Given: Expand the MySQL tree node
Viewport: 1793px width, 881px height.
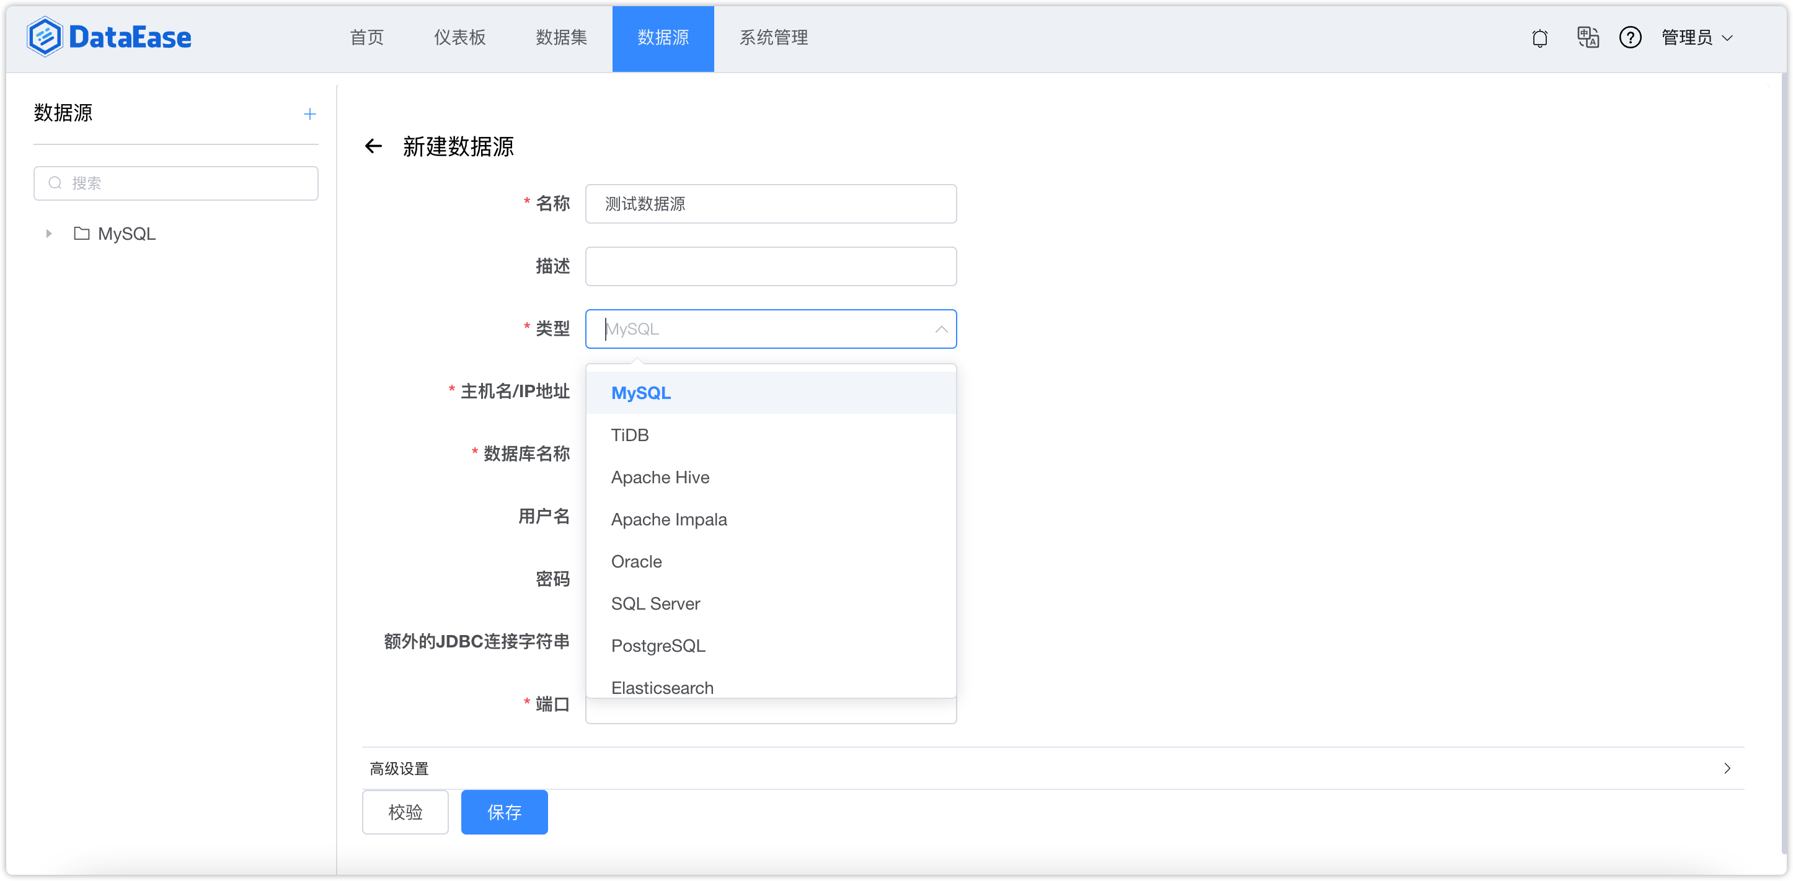Looking at the screenshot, I should 48,234.
